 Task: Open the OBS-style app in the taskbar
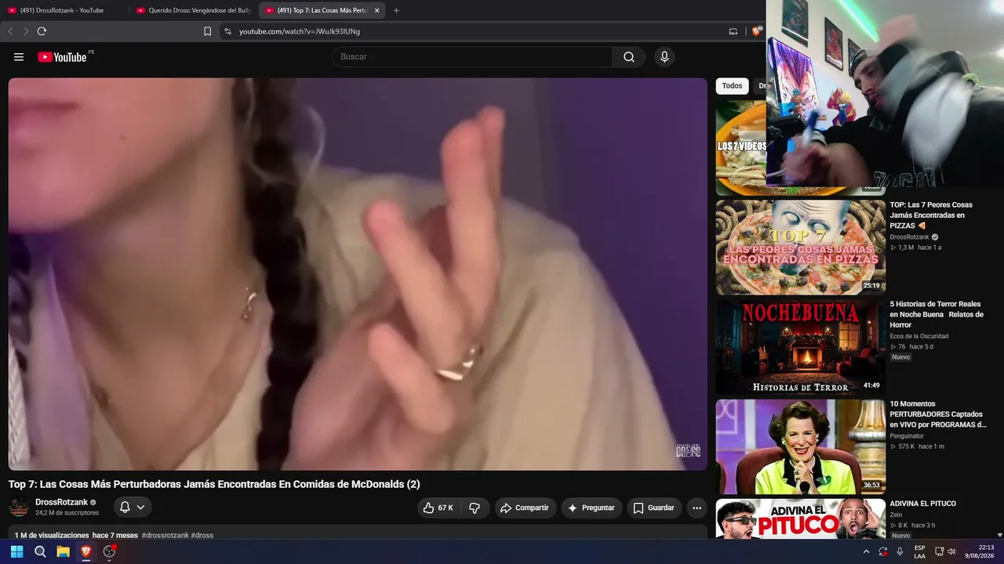pos(109,551)
